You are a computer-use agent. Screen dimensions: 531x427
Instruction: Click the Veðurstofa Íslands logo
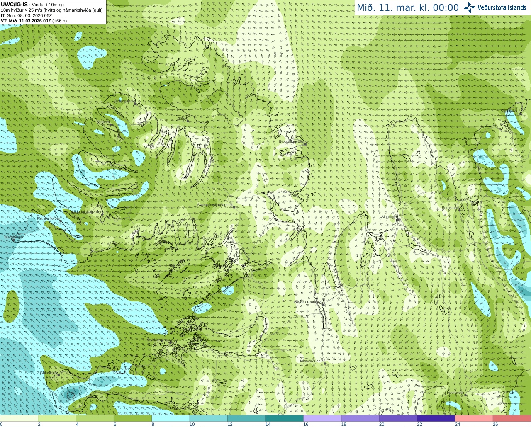tap(495, 7)
